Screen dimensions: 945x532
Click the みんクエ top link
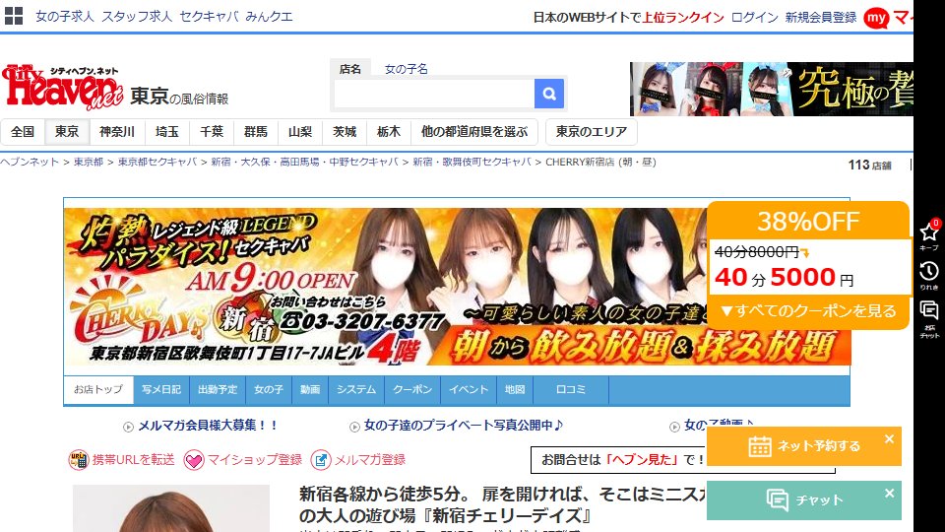click(269, 17)
